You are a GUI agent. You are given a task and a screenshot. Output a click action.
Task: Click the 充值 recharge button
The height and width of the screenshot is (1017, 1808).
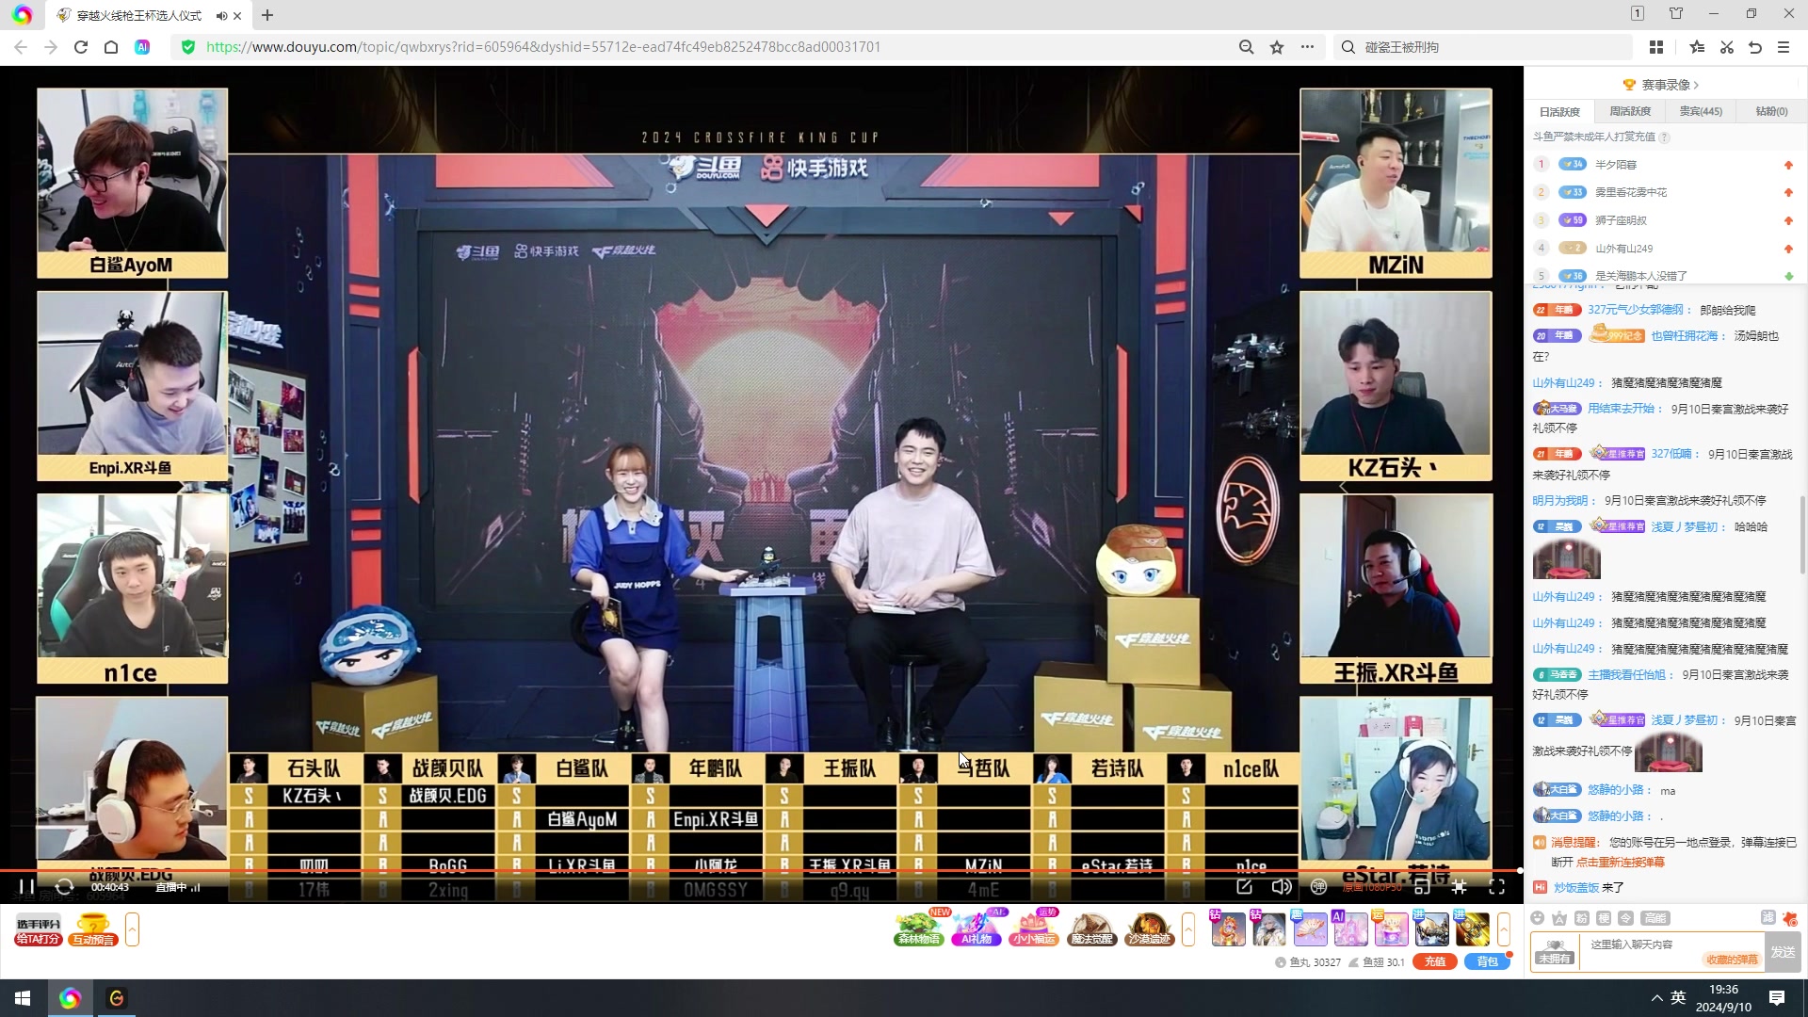point(1434,961)
